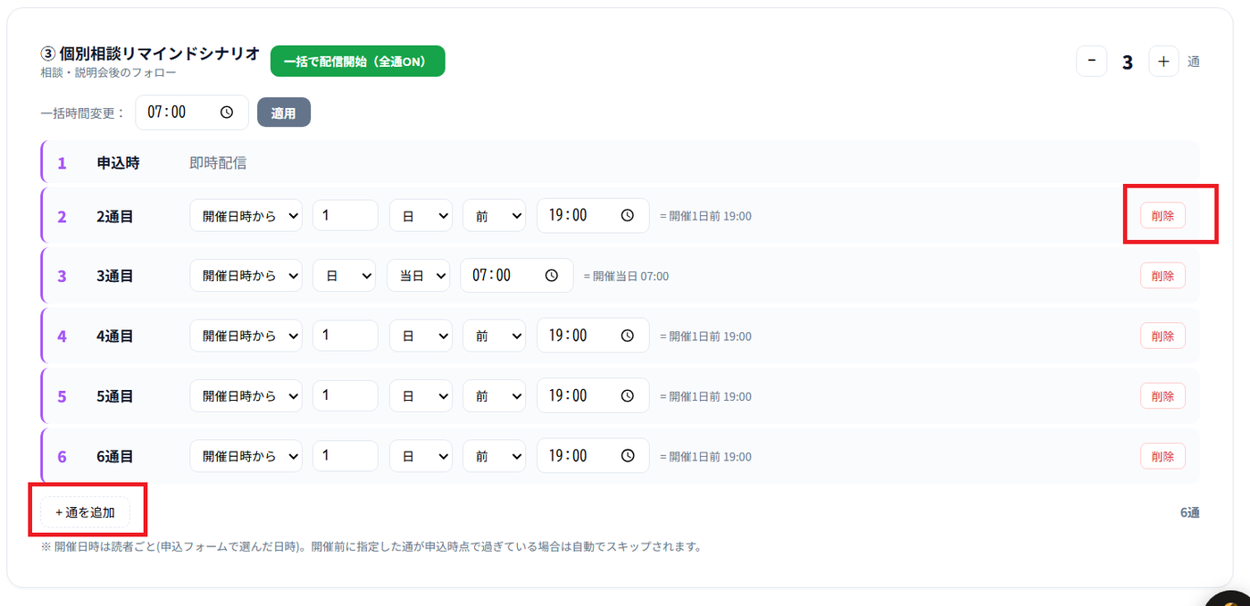Open the 前 dropdown in 2通目 row
1250x606 pixels.
494,216
